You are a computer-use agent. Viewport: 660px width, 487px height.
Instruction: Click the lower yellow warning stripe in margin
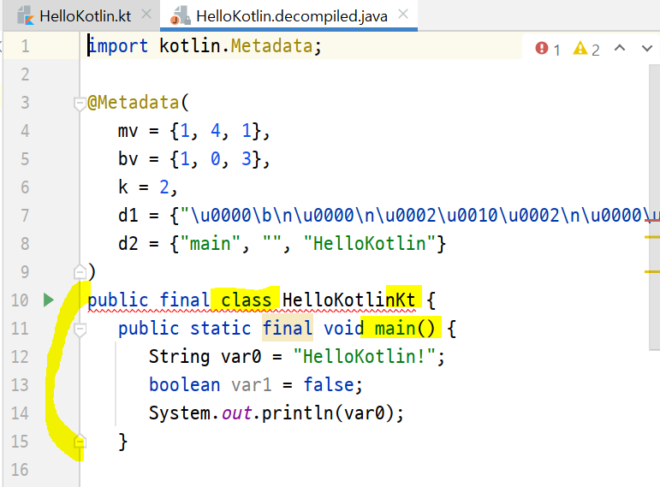(x=652, y=271)
